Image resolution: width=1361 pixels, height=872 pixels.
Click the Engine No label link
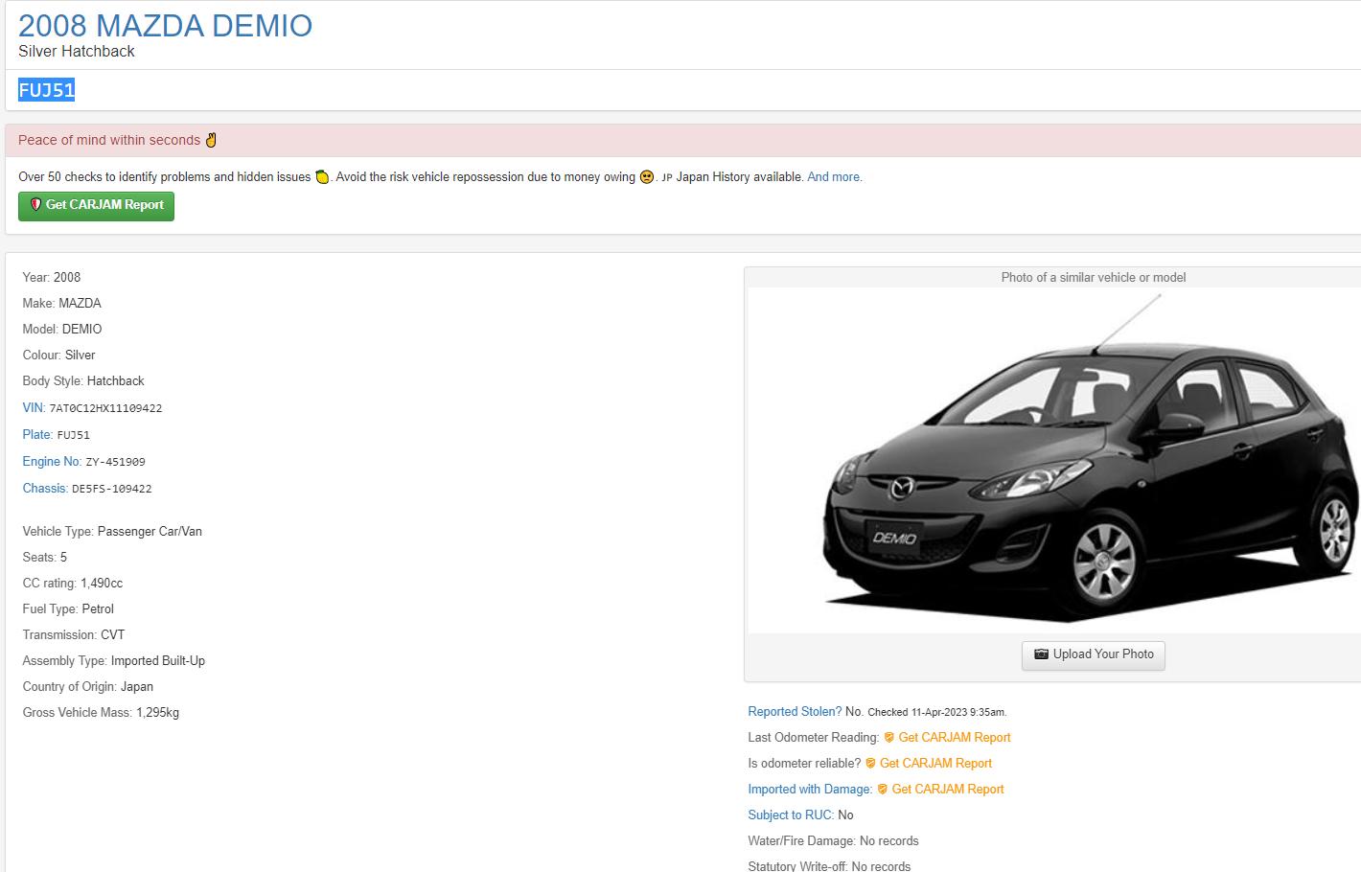tap(52, 462)
